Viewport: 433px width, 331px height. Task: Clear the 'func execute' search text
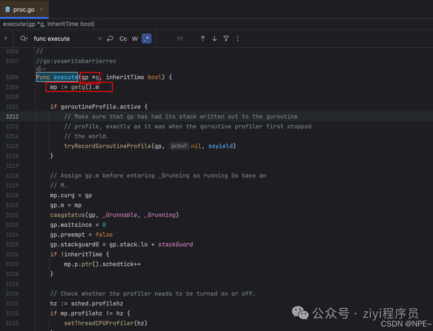[100, 39]
